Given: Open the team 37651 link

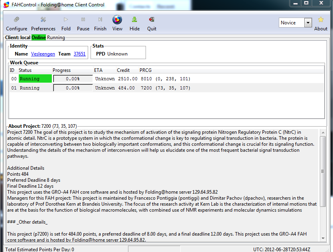Looking at the screenshot, I should [79, 54].
